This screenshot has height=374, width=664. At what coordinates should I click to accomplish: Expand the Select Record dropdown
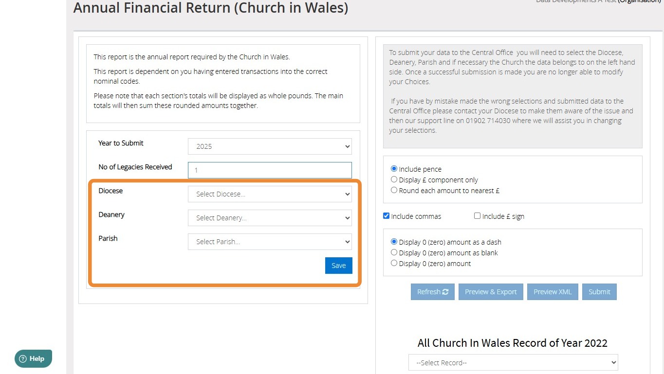pyautogui.click(x=513, y=363)
